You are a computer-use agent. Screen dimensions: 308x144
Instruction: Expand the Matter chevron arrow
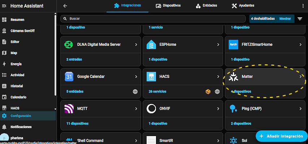300,77
